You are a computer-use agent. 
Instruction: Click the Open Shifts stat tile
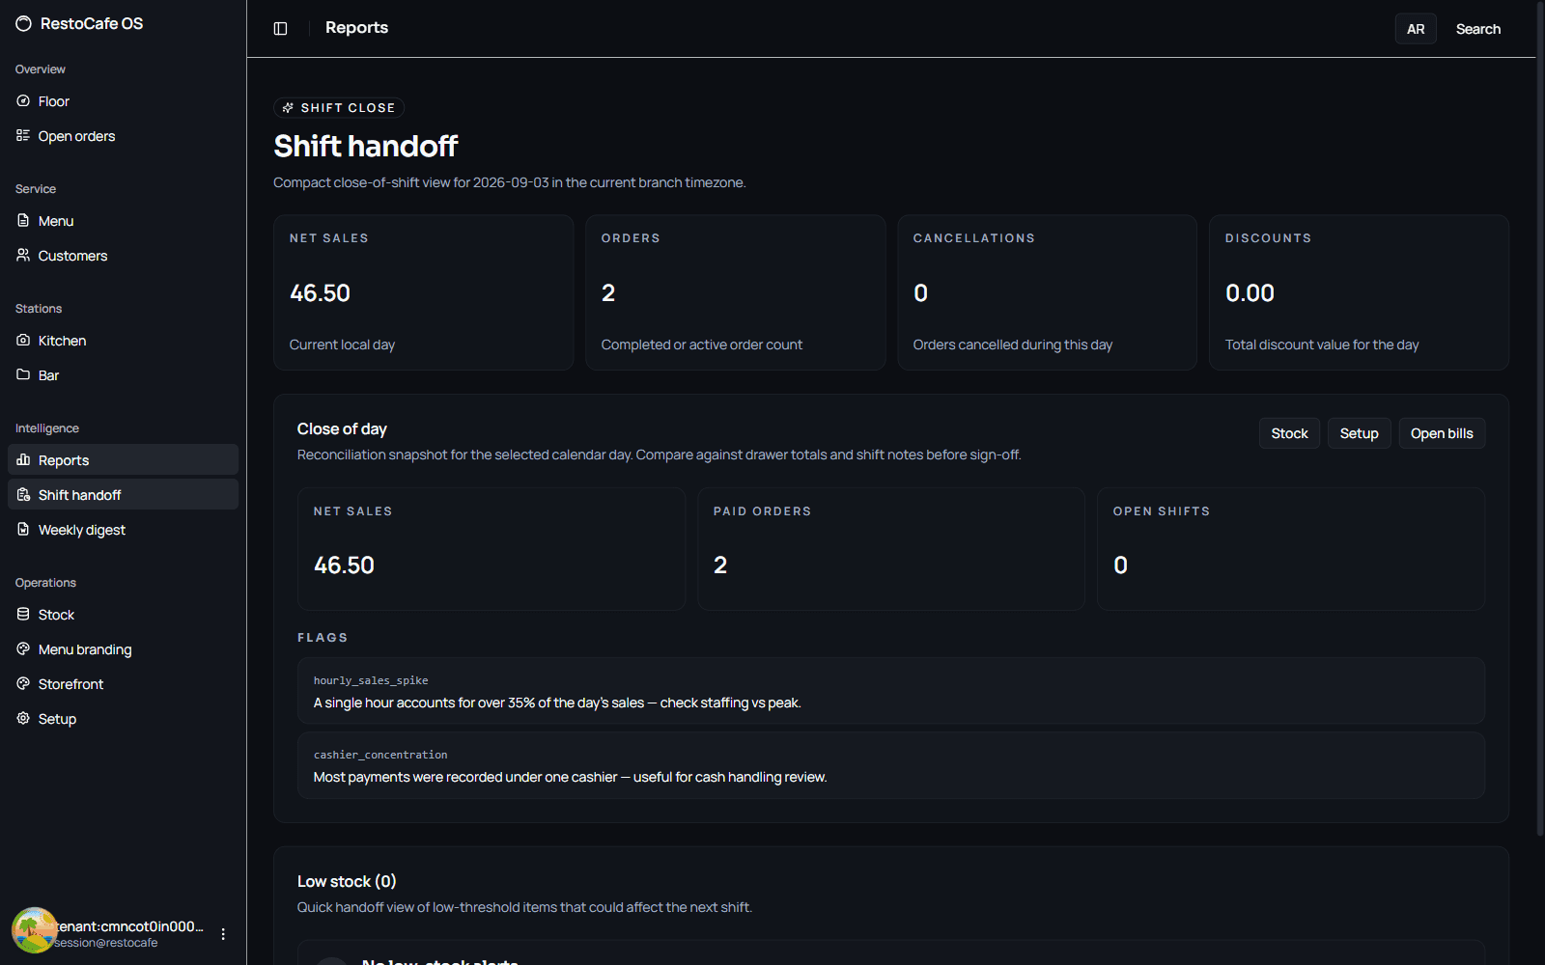point(1291,549)
